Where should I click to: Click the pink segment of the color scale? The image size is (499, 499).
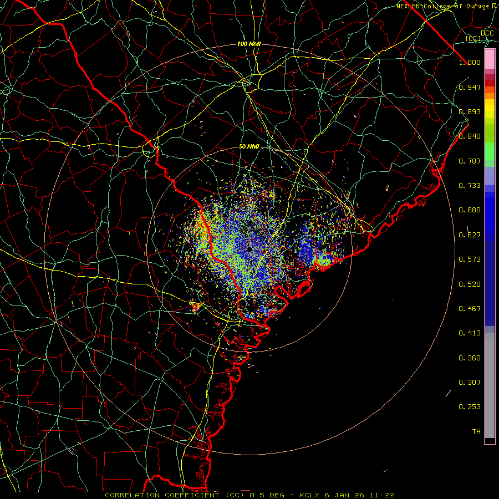coord(490,59)
